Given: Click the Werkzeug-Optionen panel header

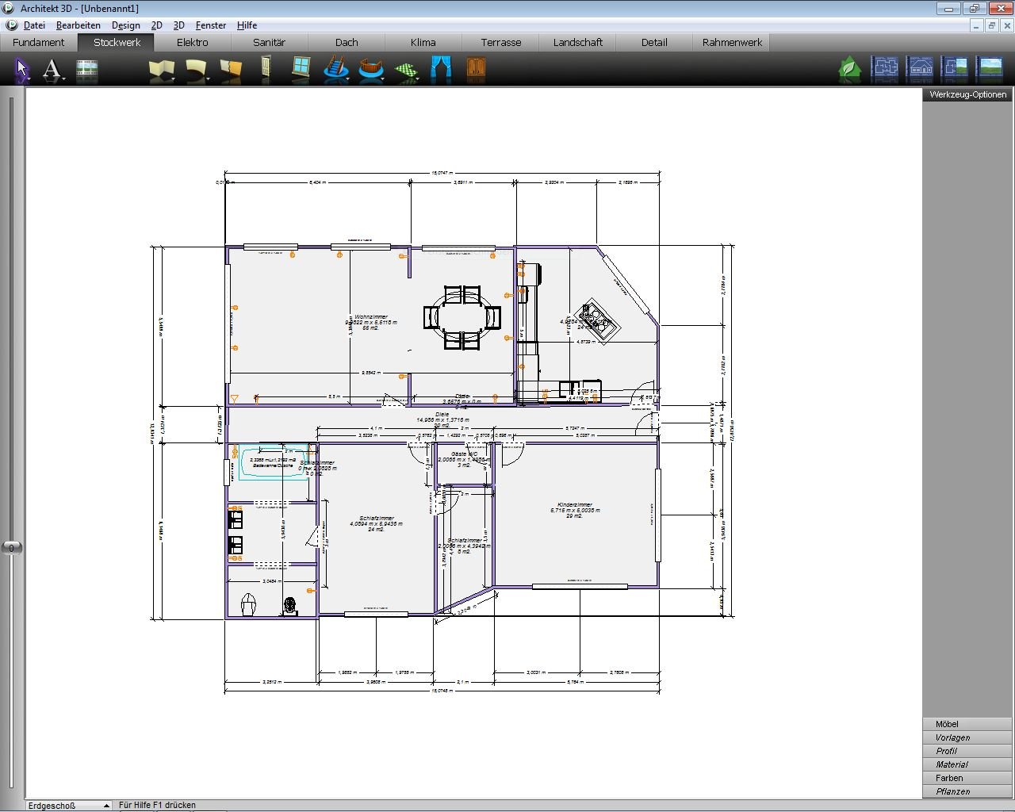Looking at the screenshot, I should click(x=967, y=94).
